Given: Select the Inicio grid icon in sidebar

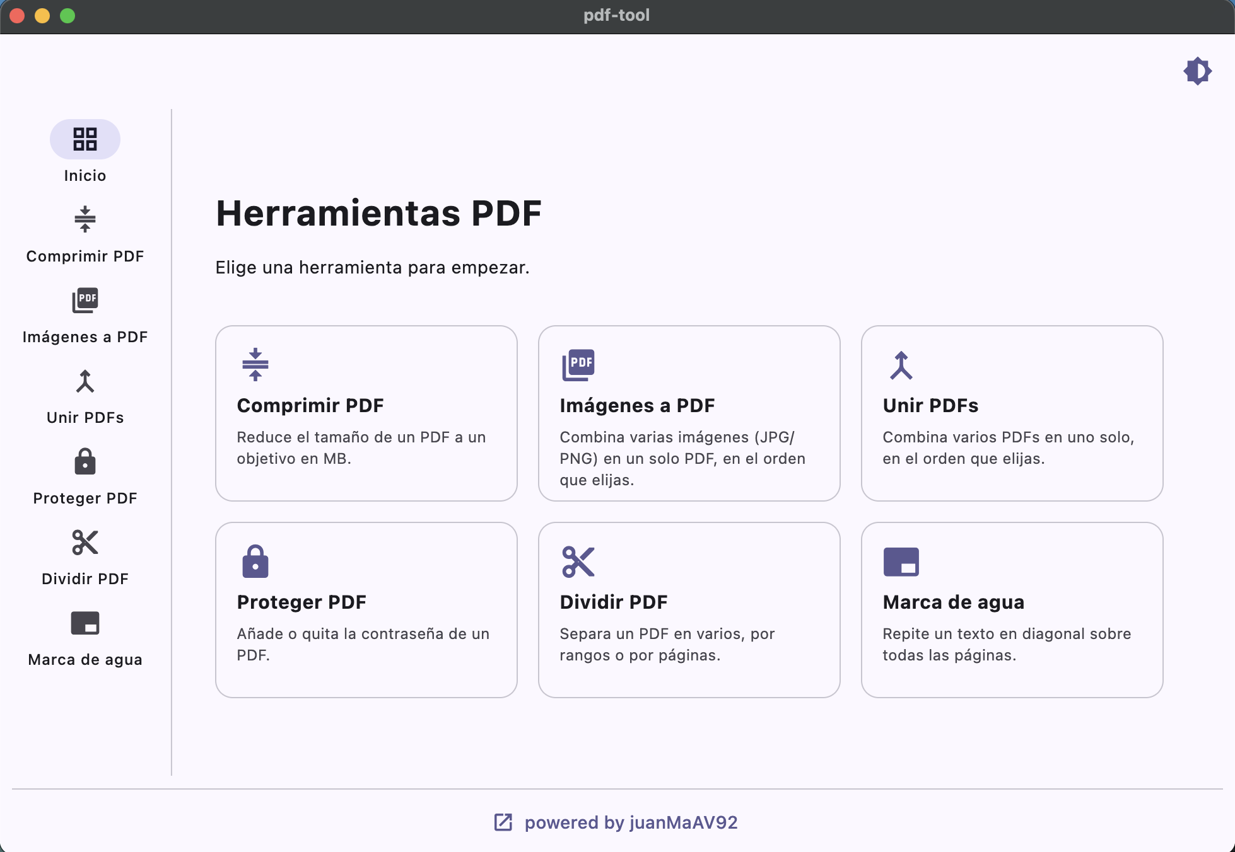Looking at the screenshot, I should coord(85,139).
